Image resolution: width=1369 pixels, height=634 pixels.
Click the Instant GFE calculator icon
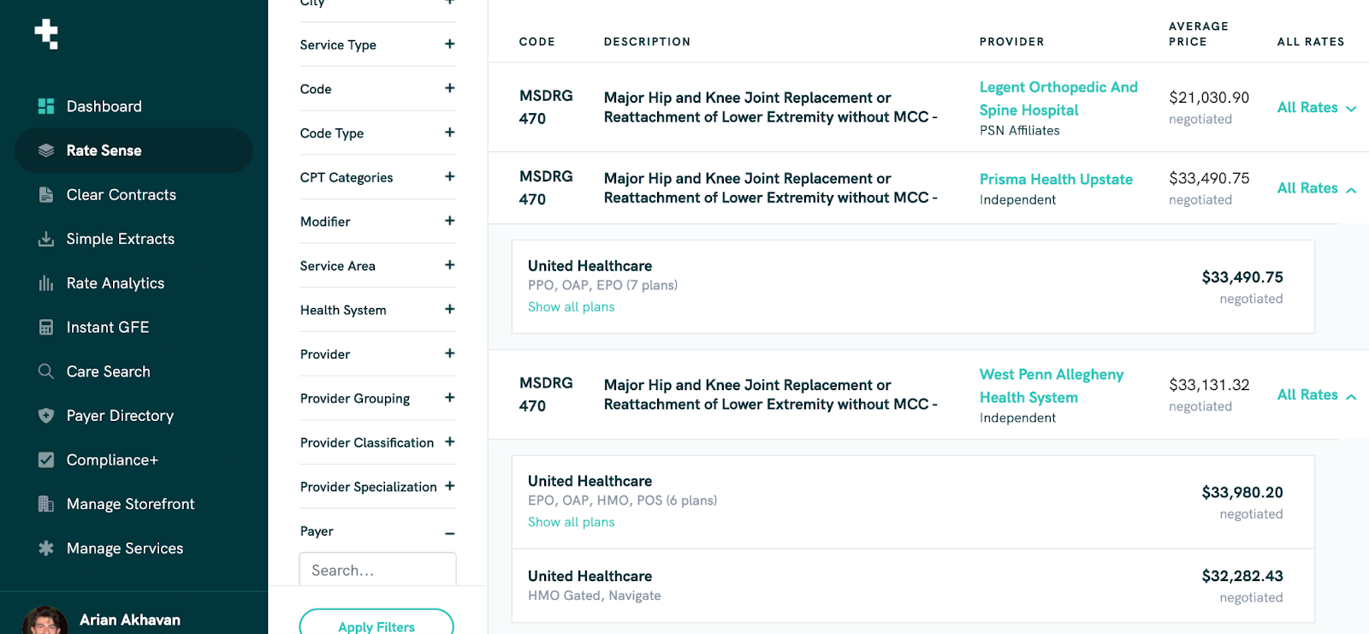click(x=46, y=328)
